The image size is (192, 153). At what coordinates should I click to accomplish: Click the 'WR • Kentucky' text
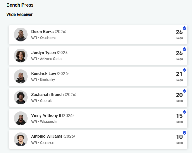tap(43, 80)
